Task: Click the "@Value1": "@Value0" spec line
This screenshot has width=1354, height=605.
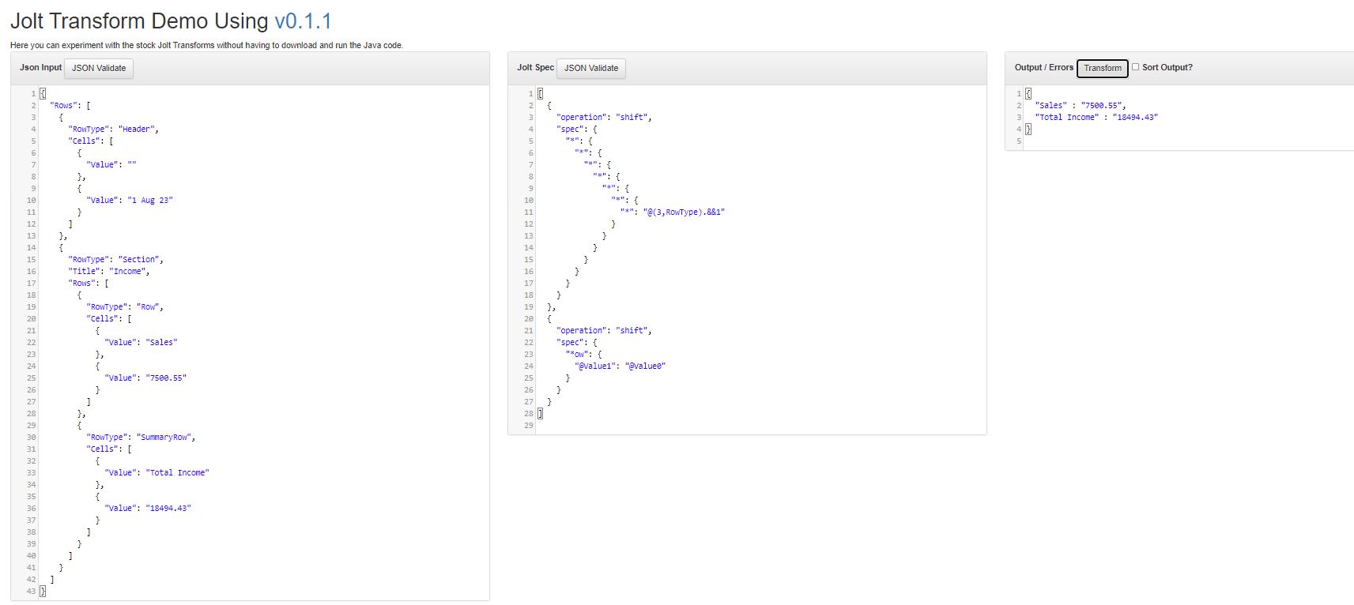Action: (x=620, y=366)
